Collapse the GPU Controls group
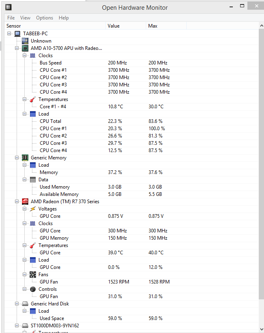Screen dimensions: 264x333 (24, 289)
